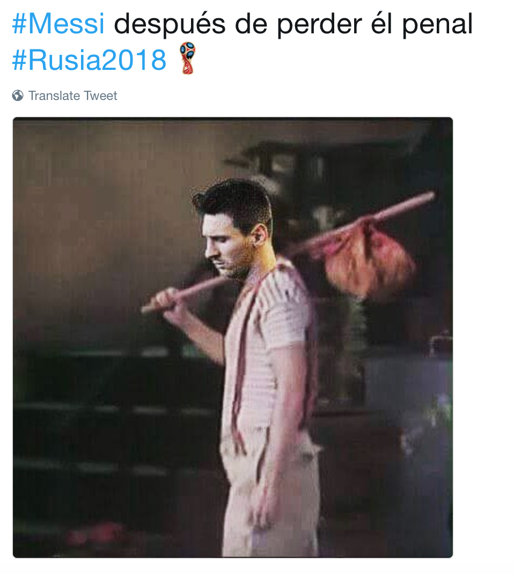
Task: Open the #Messi hashtag link
Action: point(58,24)
